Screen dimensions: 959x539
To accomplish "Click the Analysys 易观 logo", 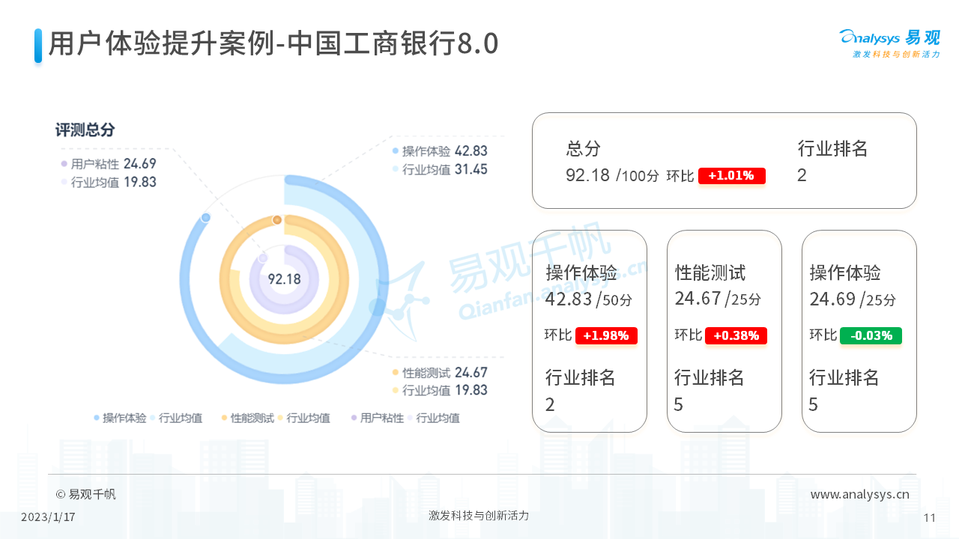I will tap(889, 43).
